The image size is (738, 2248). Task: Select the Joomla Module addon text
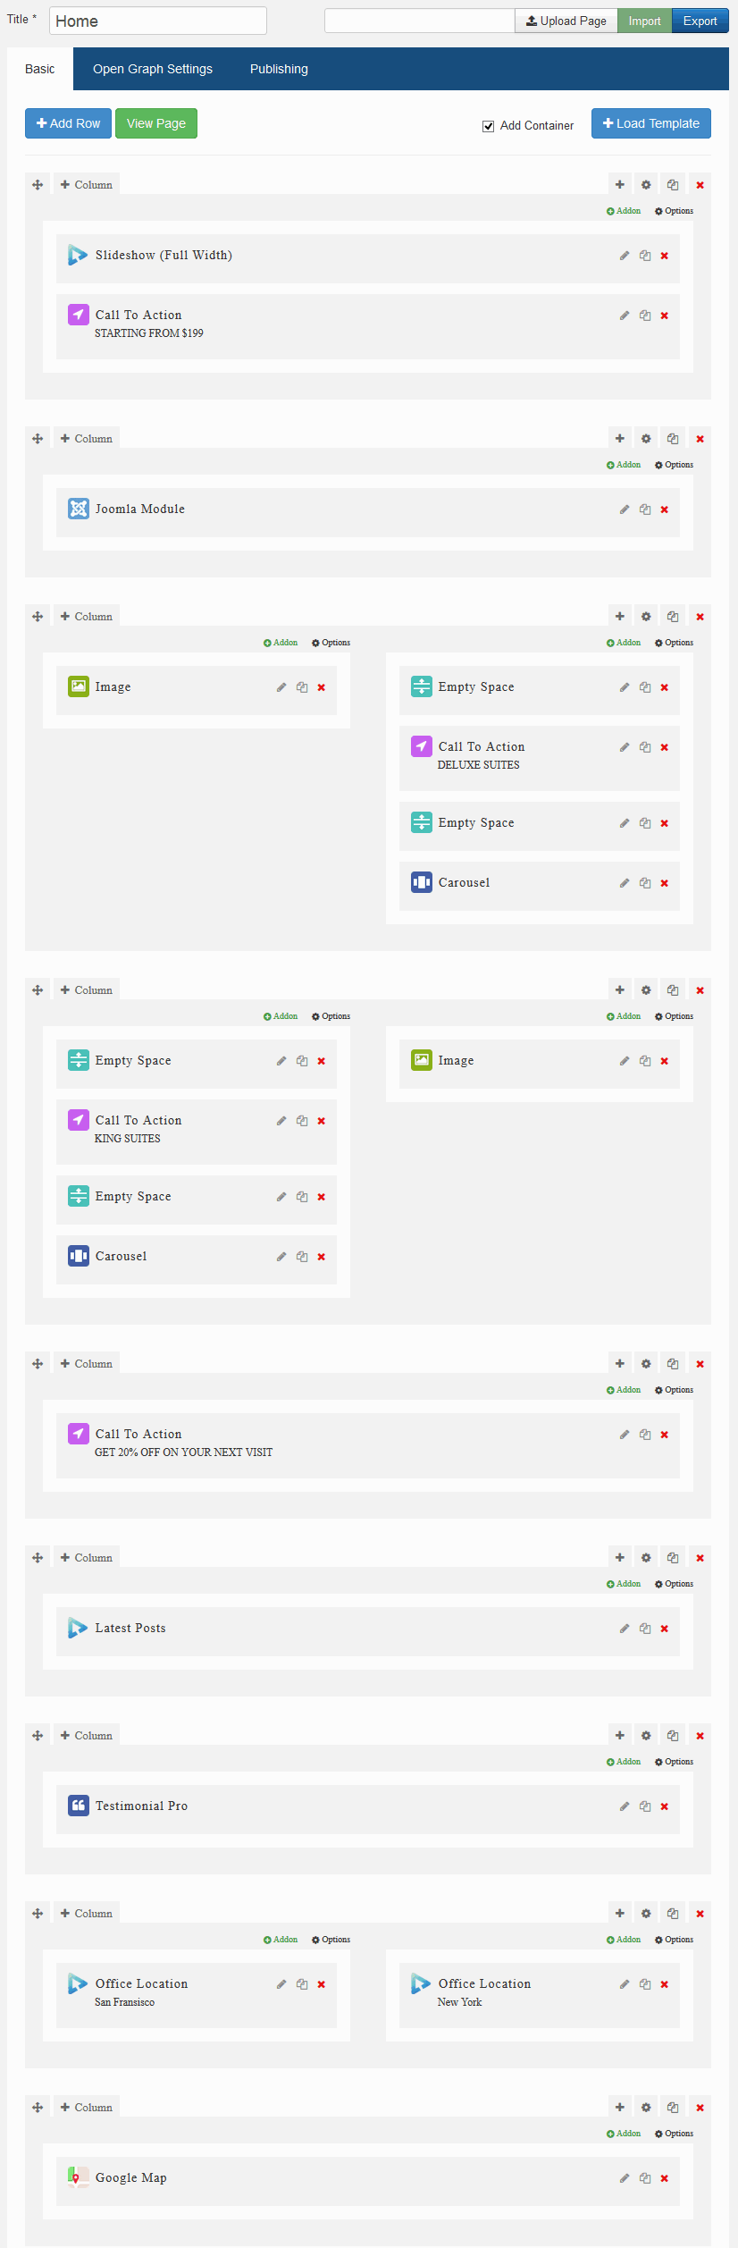point(140,509)
